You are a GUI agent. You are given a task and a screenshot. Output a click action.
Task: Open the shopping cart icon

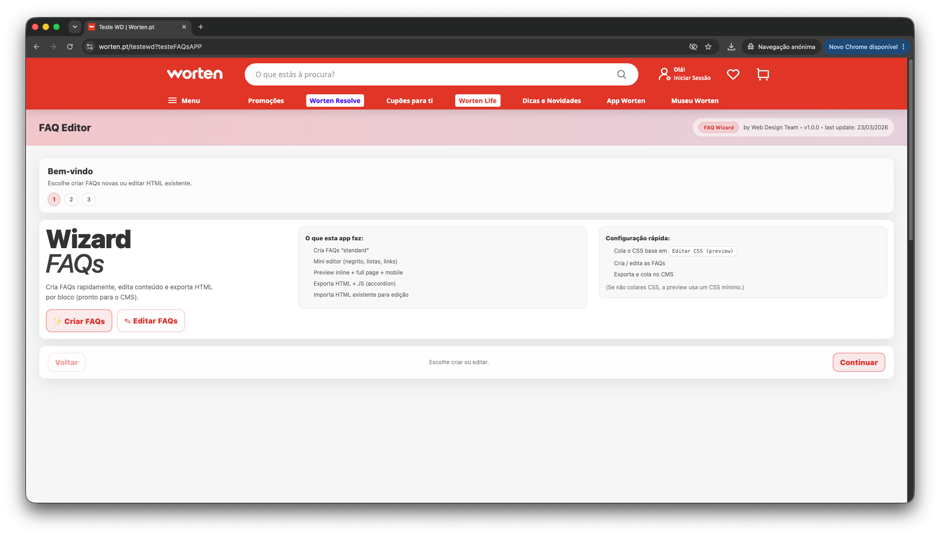point(763,74)
